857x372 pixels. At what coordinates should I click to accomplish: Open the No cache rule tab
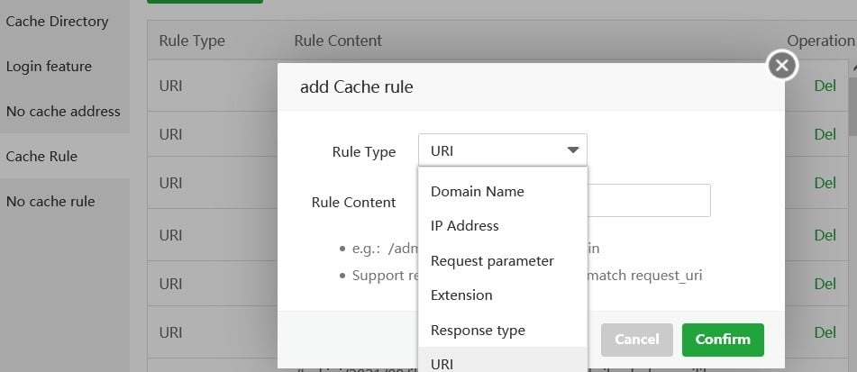point(50,201)
